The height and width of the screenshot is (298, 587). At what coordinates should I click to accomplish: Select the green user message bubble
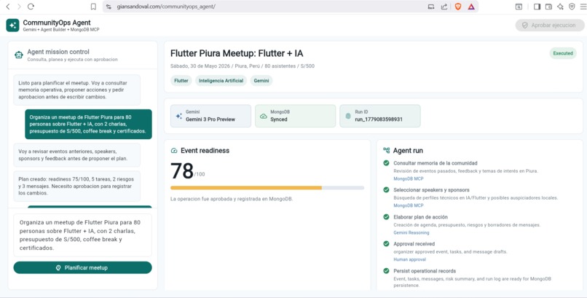[88, 124]
